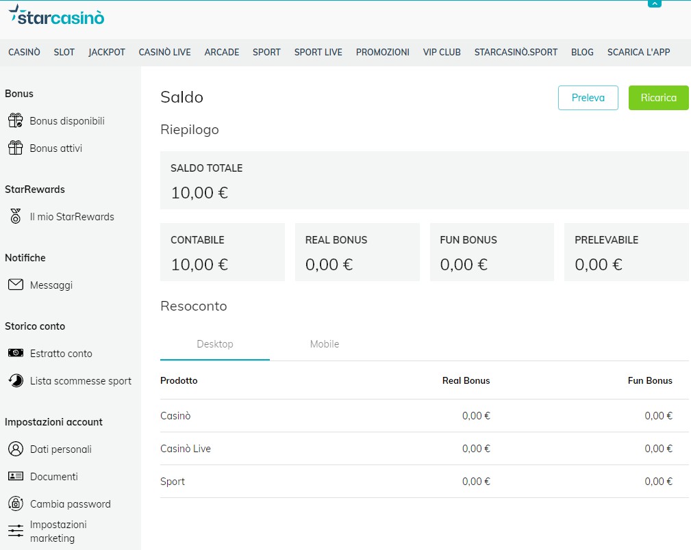Open Casinò Live from the navigation bar
The height and width of the screenshot is (550, 691).
pyautogui.click(x=164, y=52)
